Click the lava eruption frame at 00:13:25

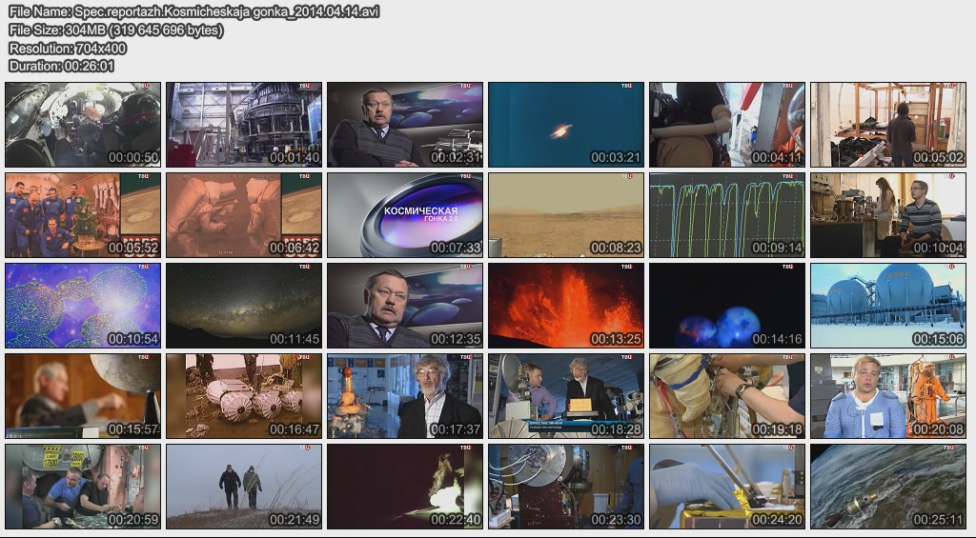[566, 306]
